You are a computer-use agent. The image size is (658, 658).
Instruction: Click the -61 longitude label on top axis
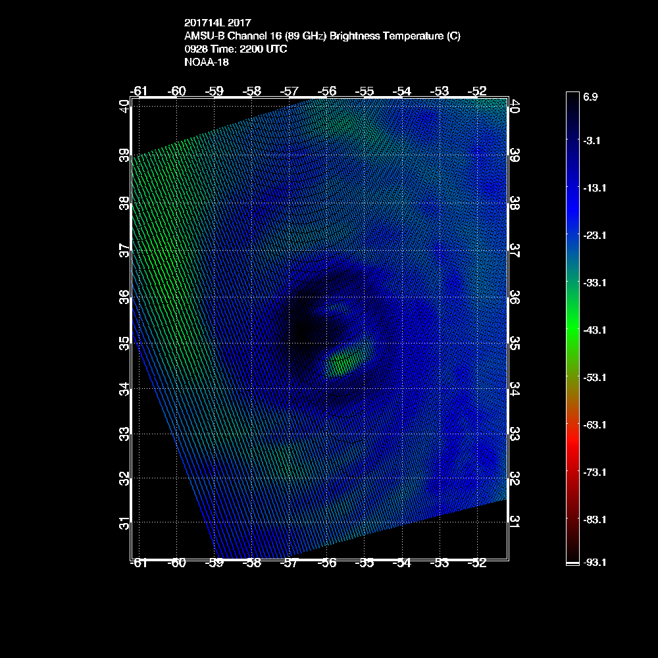click(x=139, y=91)
